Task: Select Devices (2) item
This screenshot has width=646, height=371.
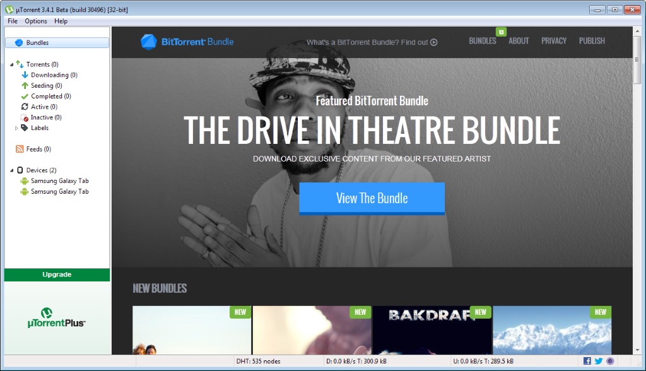Action: click(x=41, y=170)
